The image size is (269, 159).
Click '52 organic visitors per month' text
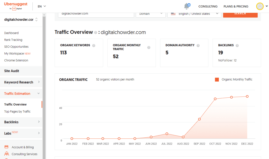pyautogui.click(x=115, y=79)
